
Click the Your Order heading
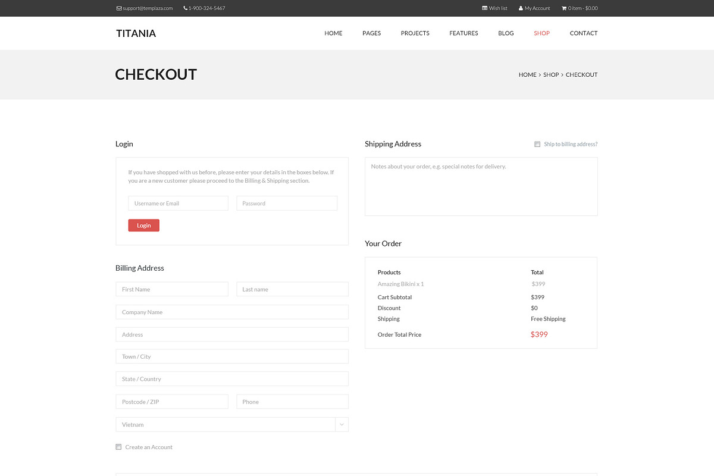[383, 243]
